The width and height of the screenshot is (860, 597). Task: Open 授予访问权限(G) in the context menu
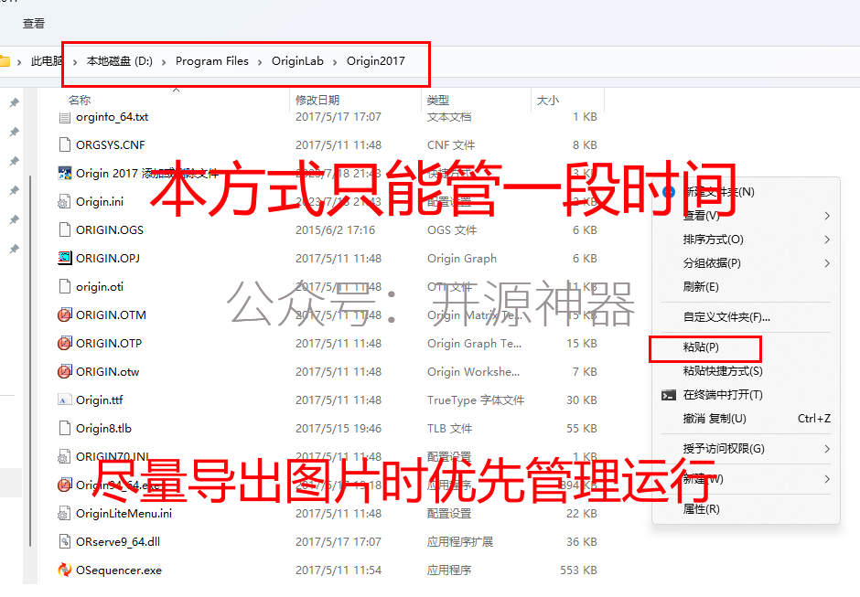pyautogui.click(x=724, y=448)
